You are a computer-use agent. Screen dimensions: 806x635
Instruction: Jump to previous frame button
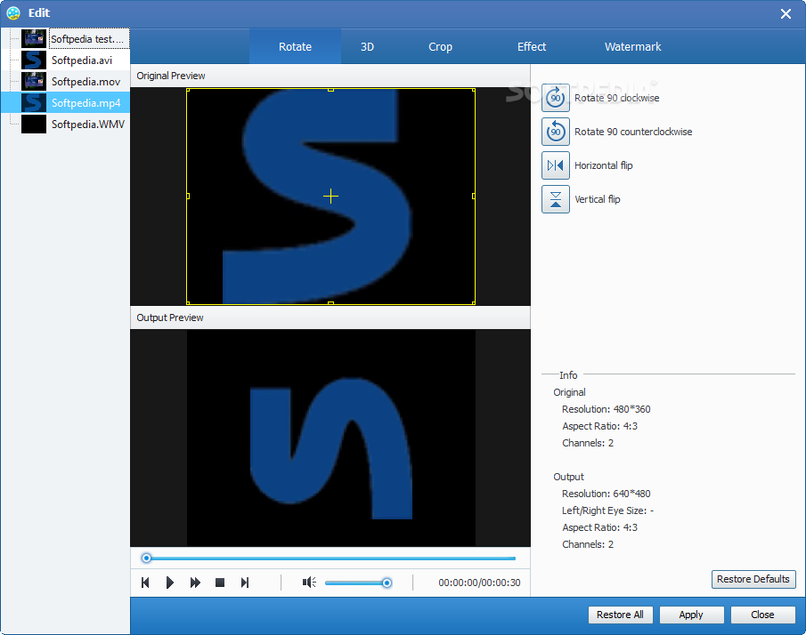point(145,583)
